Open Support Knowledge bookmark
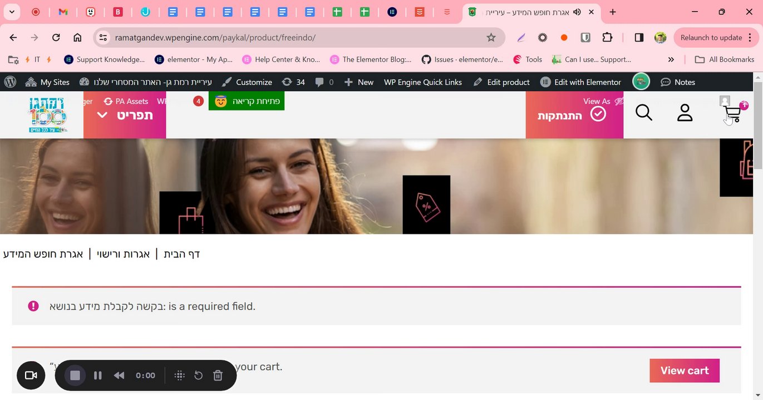Viewport: 763px width, 400px height. [104, 59]
